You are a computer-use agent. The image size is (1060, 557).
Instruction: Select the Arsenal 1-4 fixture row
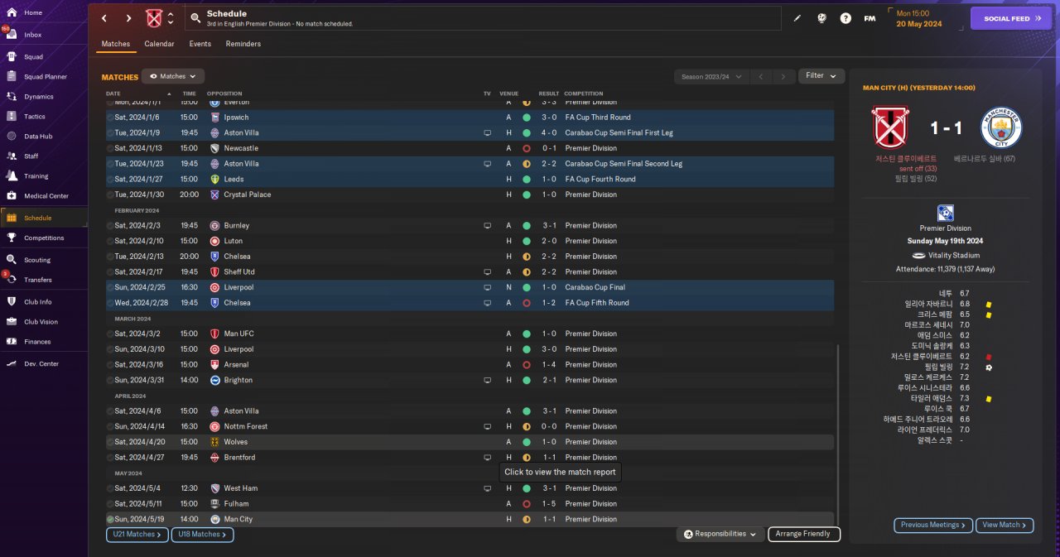(470, 364)
